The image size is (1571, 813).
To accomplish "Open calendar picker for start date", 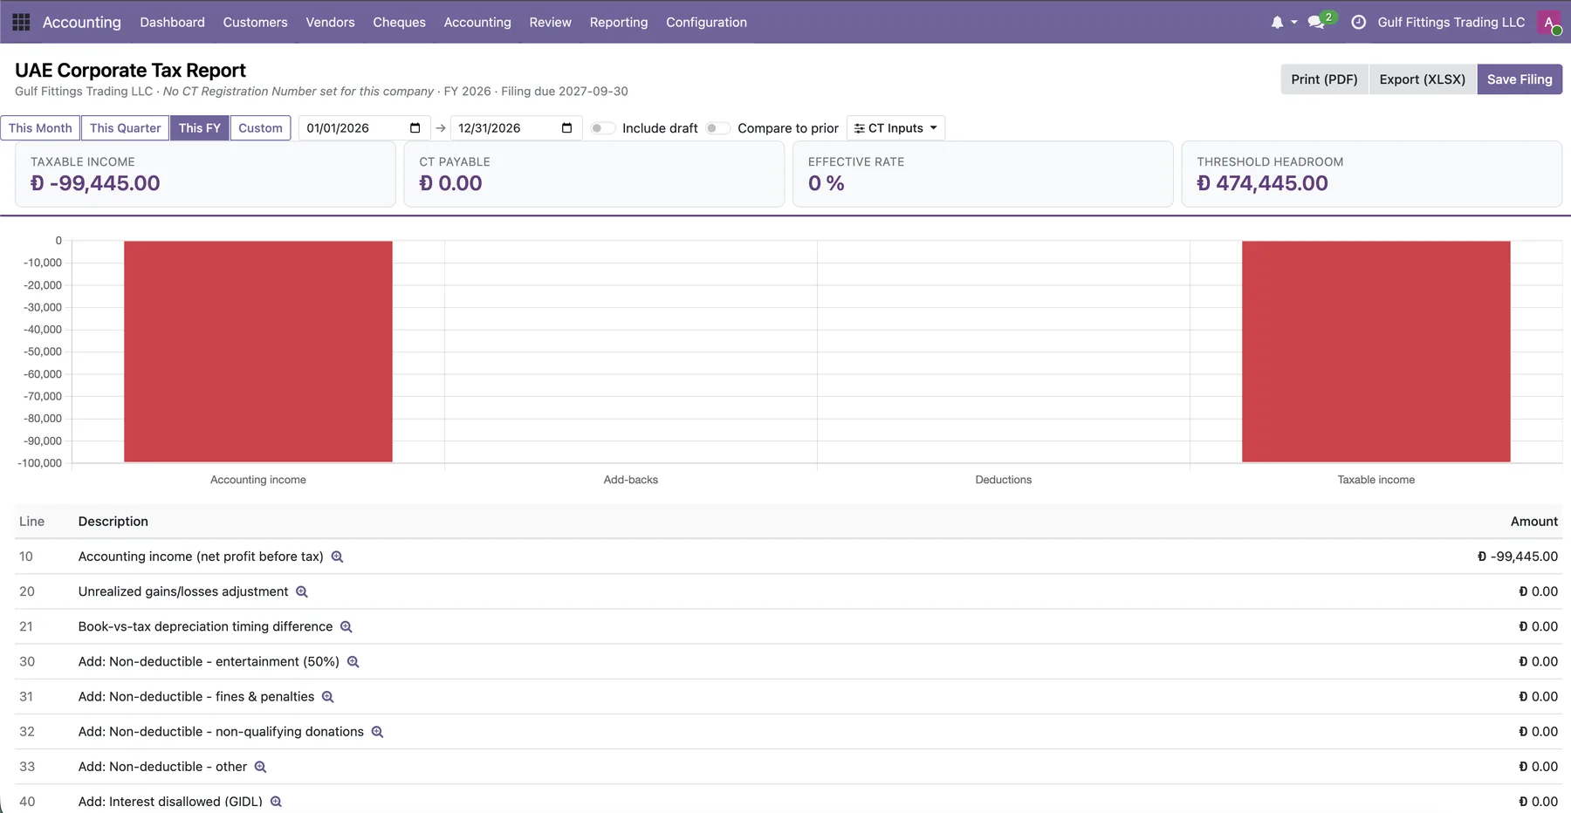I will 415,128.
